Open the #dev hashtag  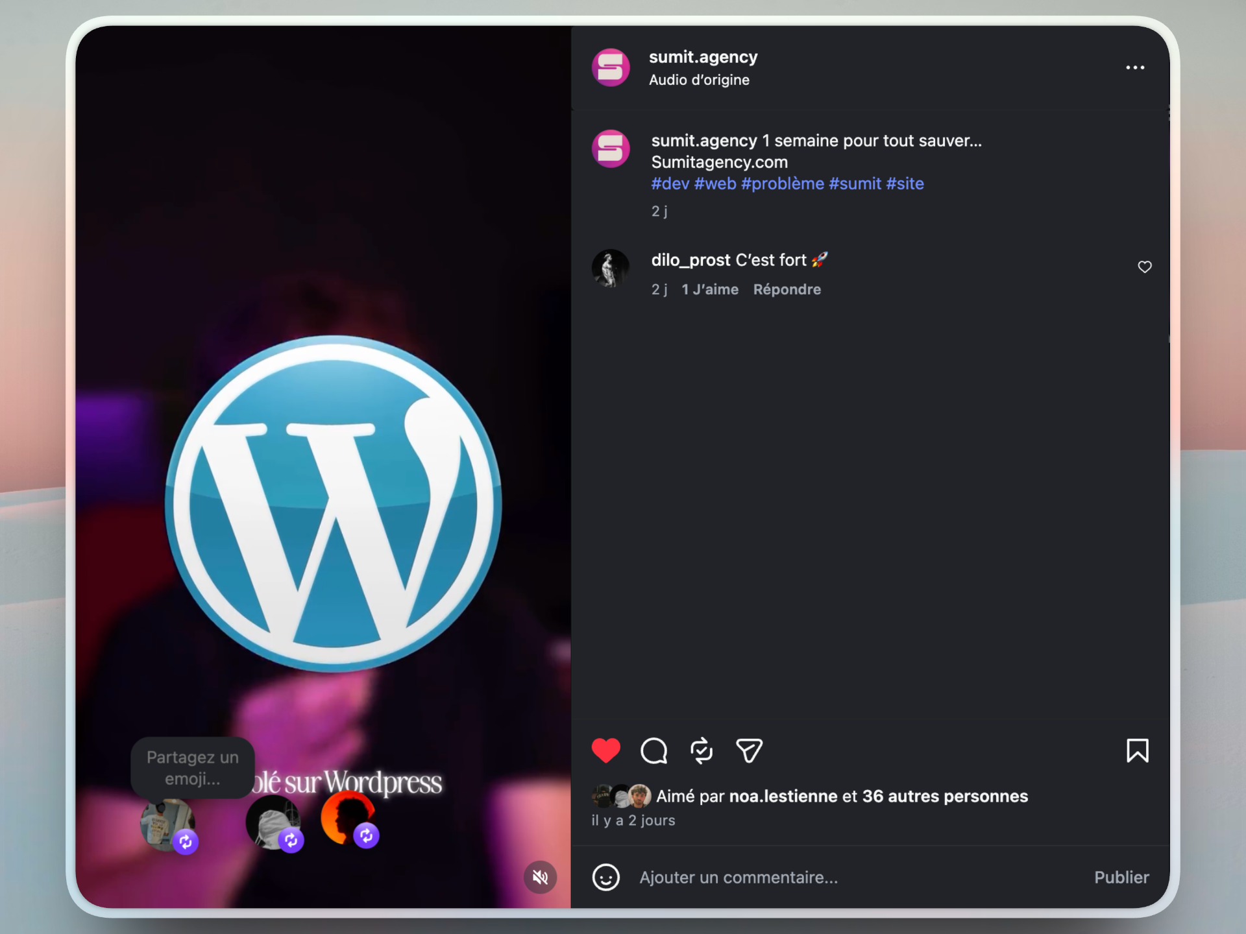tap(670, 184)
